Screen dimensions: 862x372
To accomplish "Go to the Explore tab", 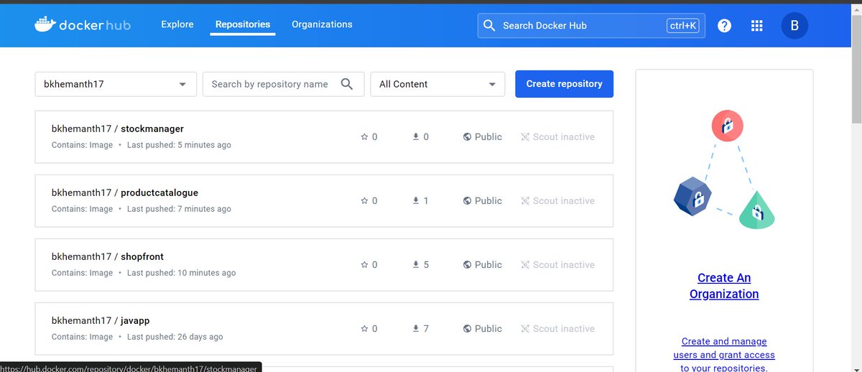I will pyautogui.click(x=177, y=24).
